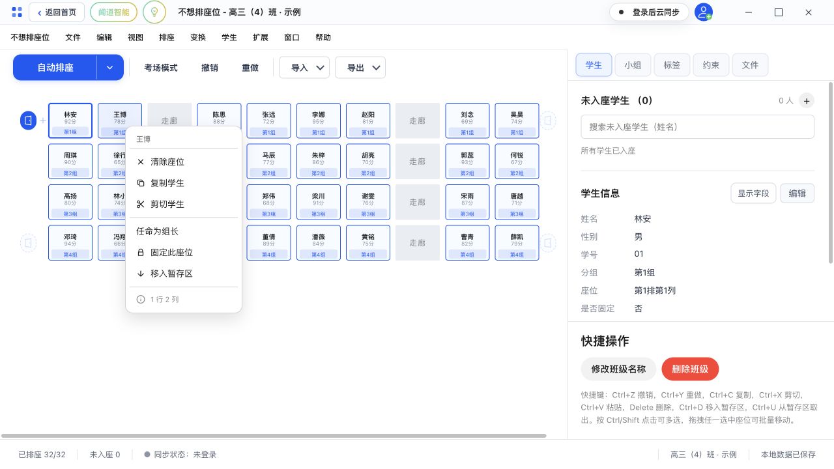Click the 闻道智能 button
The width and height of the screenshot is (834, 469).
tap(113, 12)
